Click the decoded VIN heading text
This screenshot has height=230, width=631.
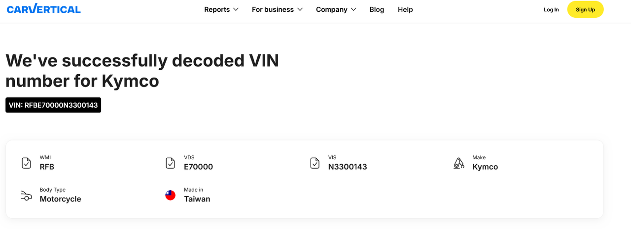pos(142,71)
